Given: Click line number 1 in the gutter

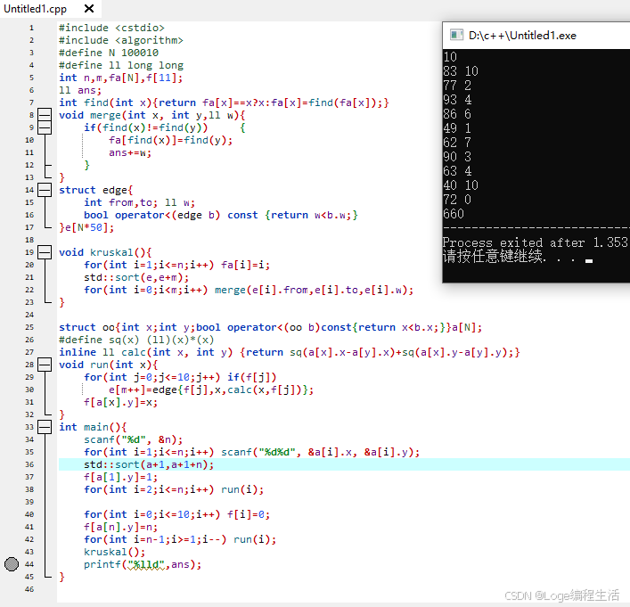Looking at the screenshot, I should click(x=31, y=28).
